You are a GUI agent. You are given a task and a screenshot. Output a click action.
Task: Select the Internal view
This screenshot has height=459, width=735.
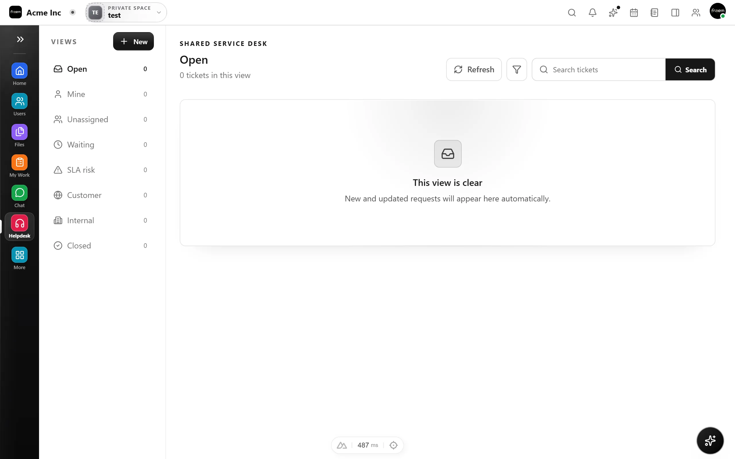100,220
